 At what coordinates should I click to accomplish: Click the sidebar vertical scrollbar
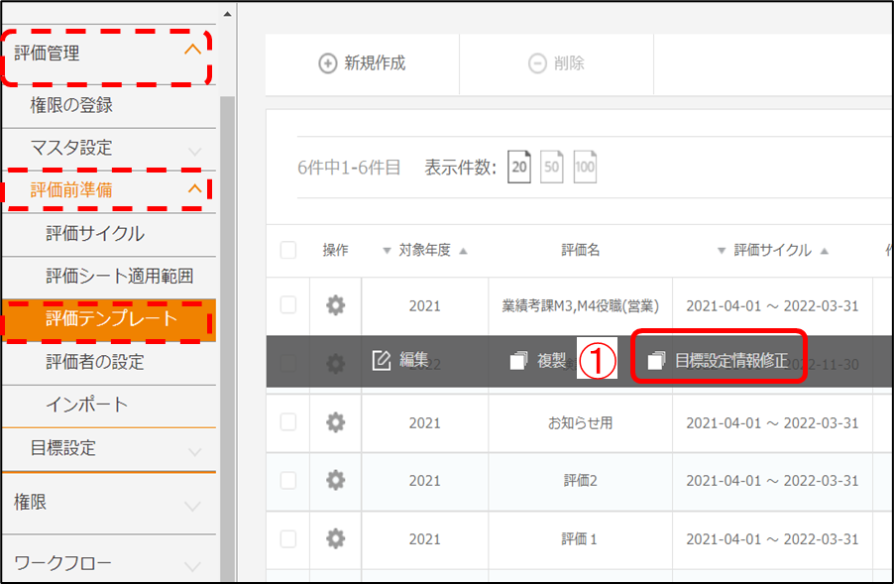tap(227, 297)
